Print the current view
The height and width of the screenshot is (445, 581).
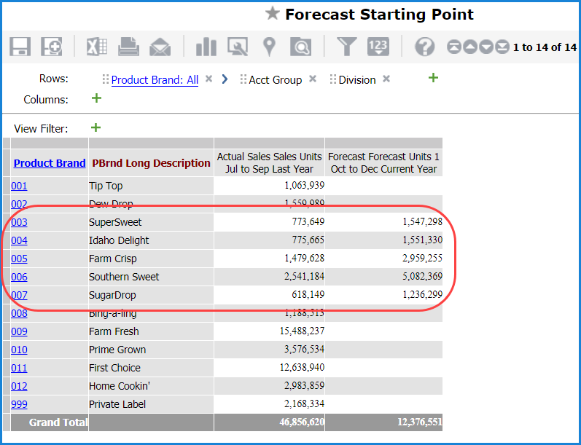(128, 47)
